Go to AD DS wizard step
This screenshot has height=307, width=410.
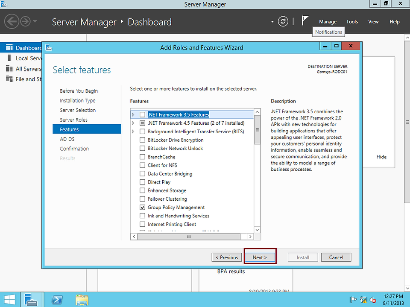[x=67, y=139]
